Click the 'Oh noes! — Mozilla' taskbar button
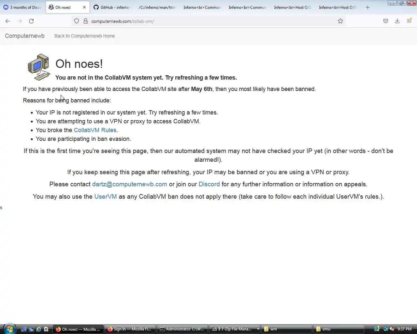 coord(78,329)
